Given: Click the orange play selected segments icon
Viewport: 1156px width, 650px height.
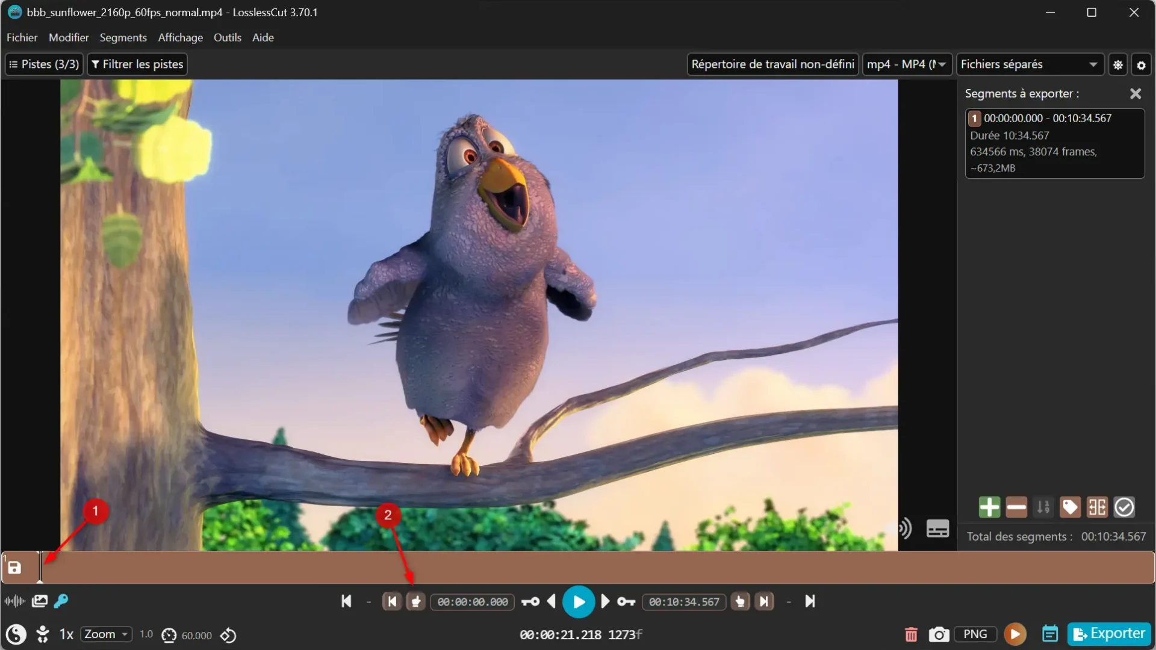Looking at the screenshot, I should [x=1015, y=634].
